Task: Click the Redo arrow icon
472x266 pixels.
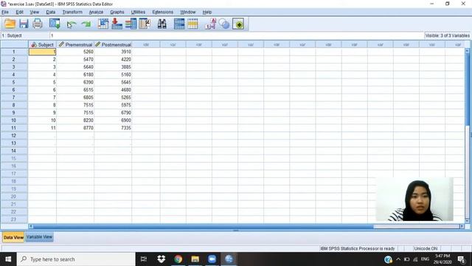Action: pyautogui.click(x=86, y=24)
